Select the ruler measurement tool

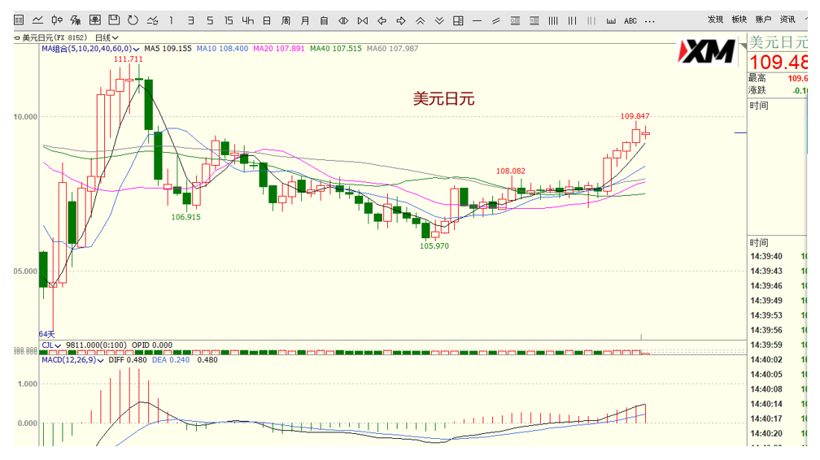point(610,21)
